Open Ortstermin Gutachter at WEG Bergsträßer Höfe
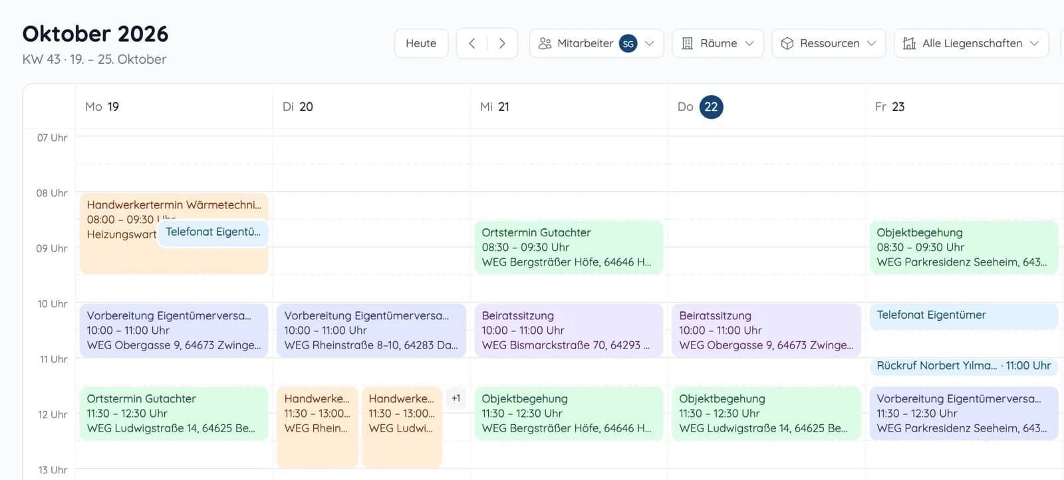 tap(569, 247)
